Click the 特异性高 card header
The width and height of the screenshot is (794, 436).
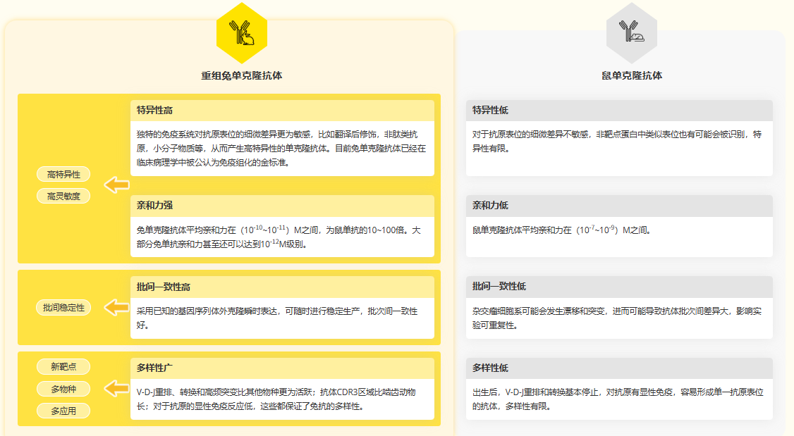pos(282,111)
